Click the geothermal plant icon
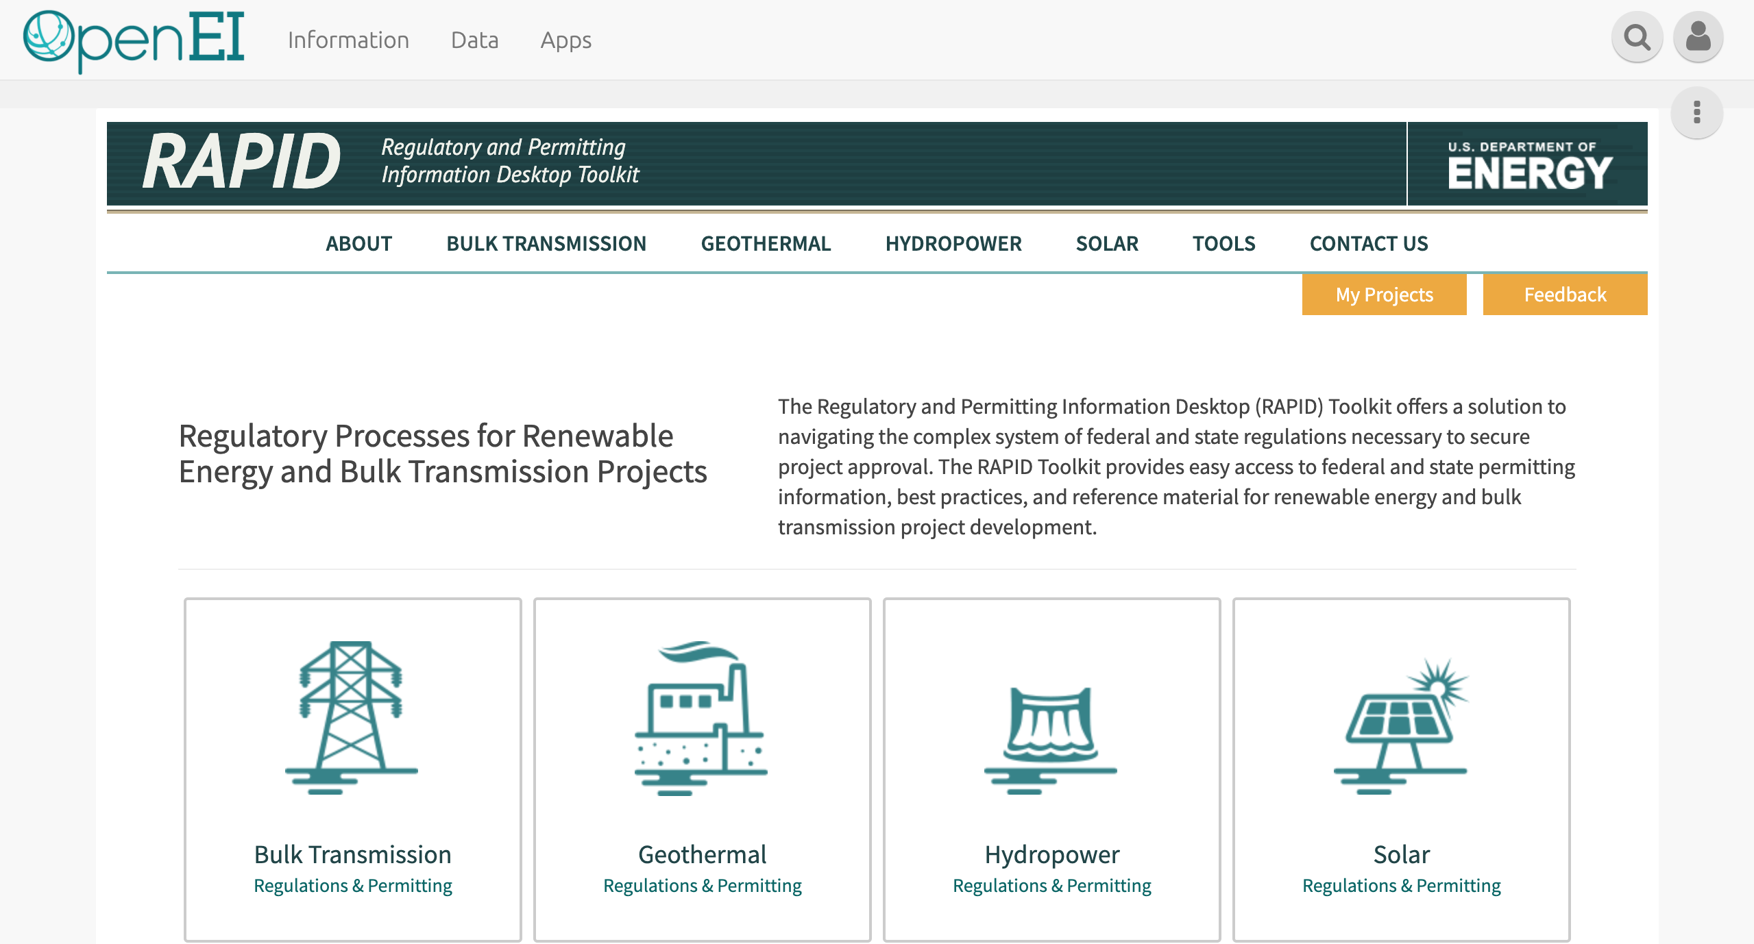 pos(701,717)
